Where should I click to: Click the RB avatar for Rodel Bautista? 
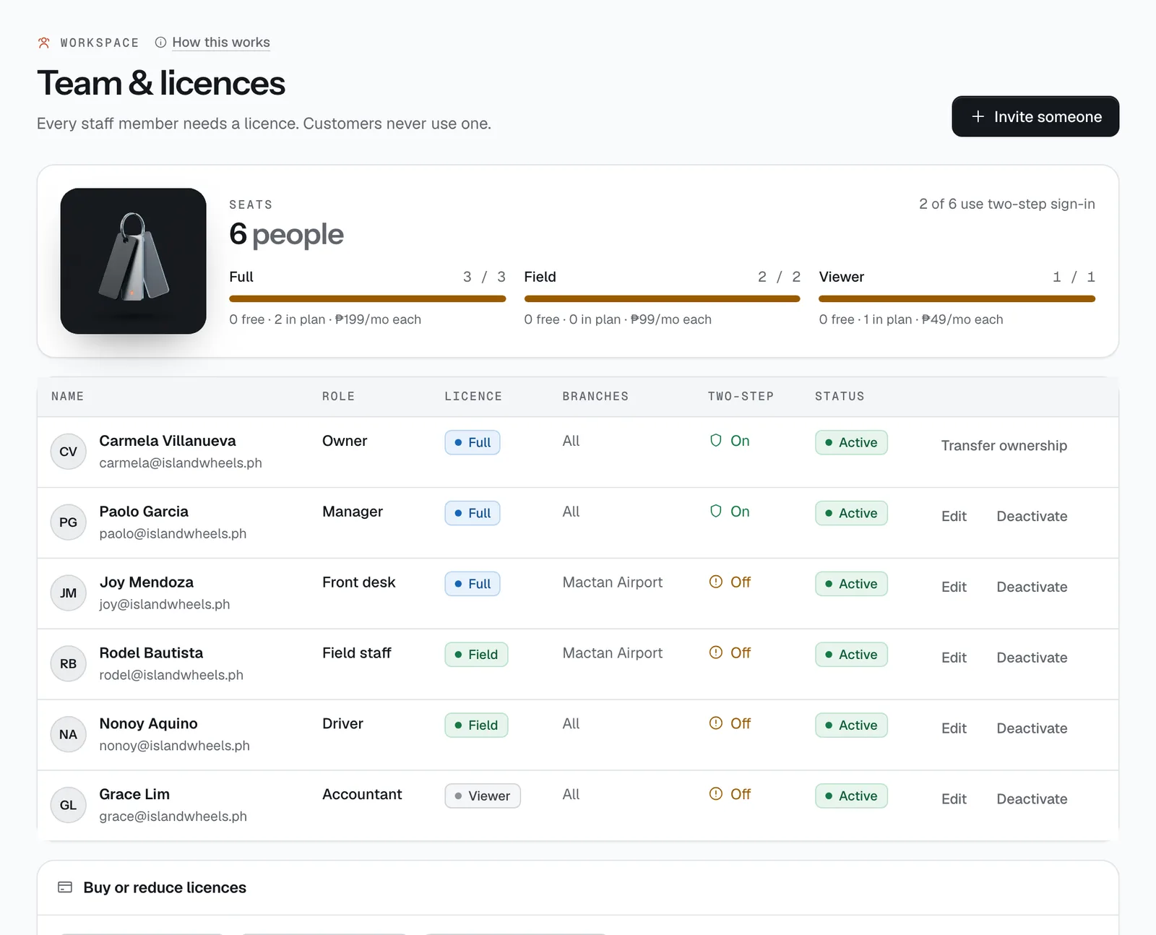[69, 664]
